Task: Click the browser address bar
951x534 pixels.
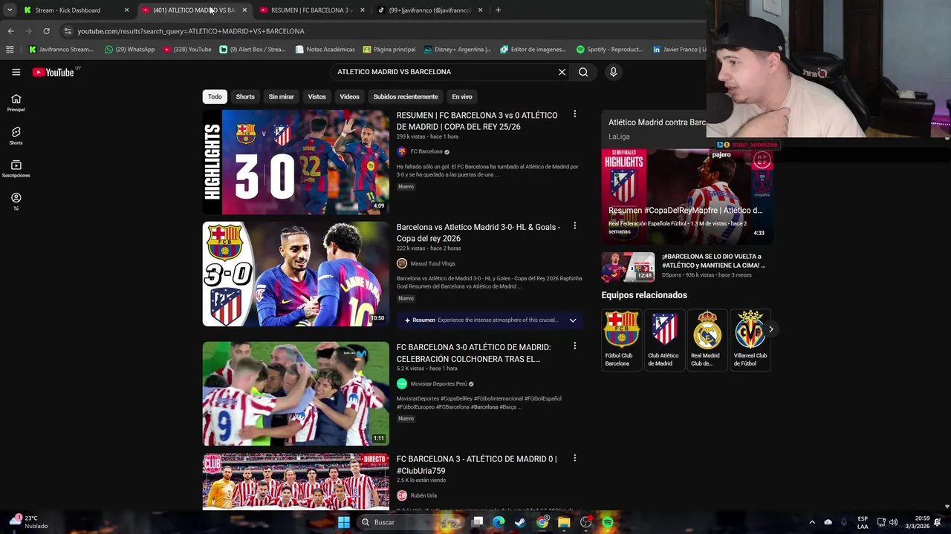Action: pyautogui.click(x=371, y=31)
